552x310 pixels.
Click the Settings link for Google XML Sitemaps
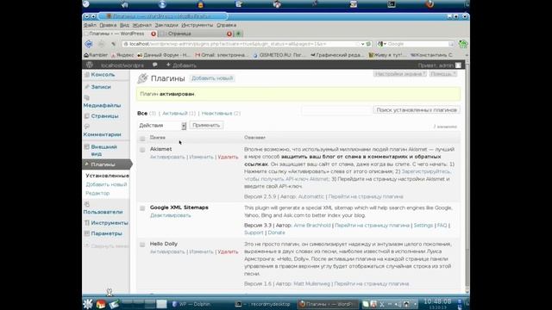[x=423, y=226]
